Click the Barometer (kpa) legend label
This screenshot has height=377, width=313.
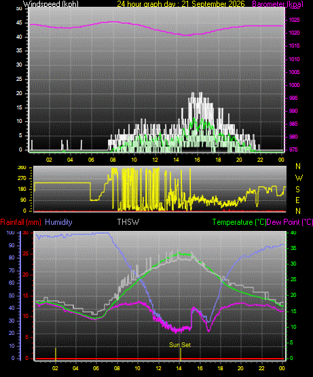point(278,4)
